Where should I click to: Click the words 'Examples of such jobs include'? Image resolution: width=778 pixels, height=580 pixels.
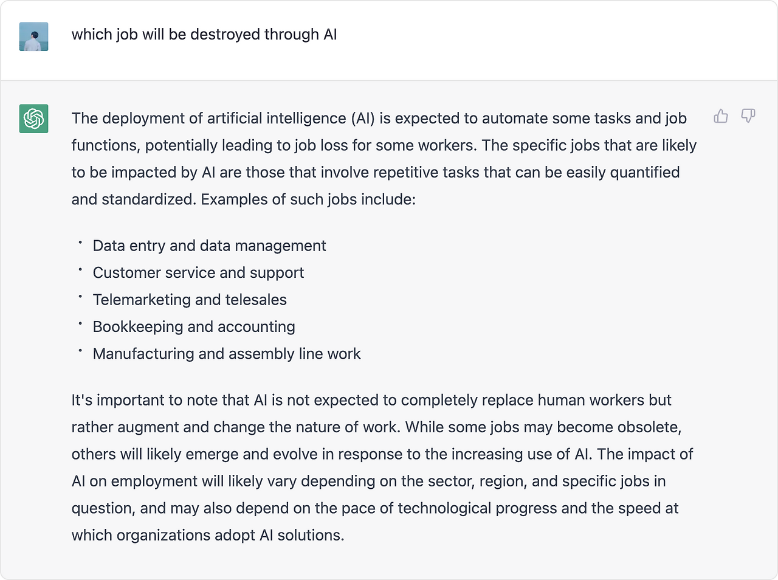click(308, 199)
